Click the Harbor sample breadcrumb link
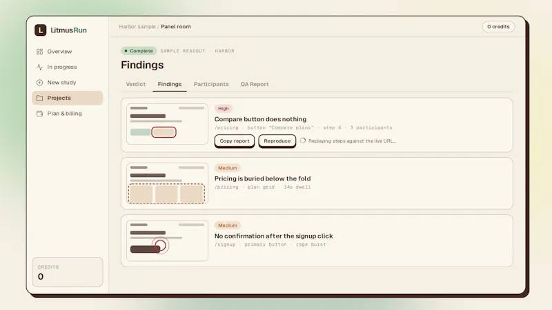 coord(137,27)
